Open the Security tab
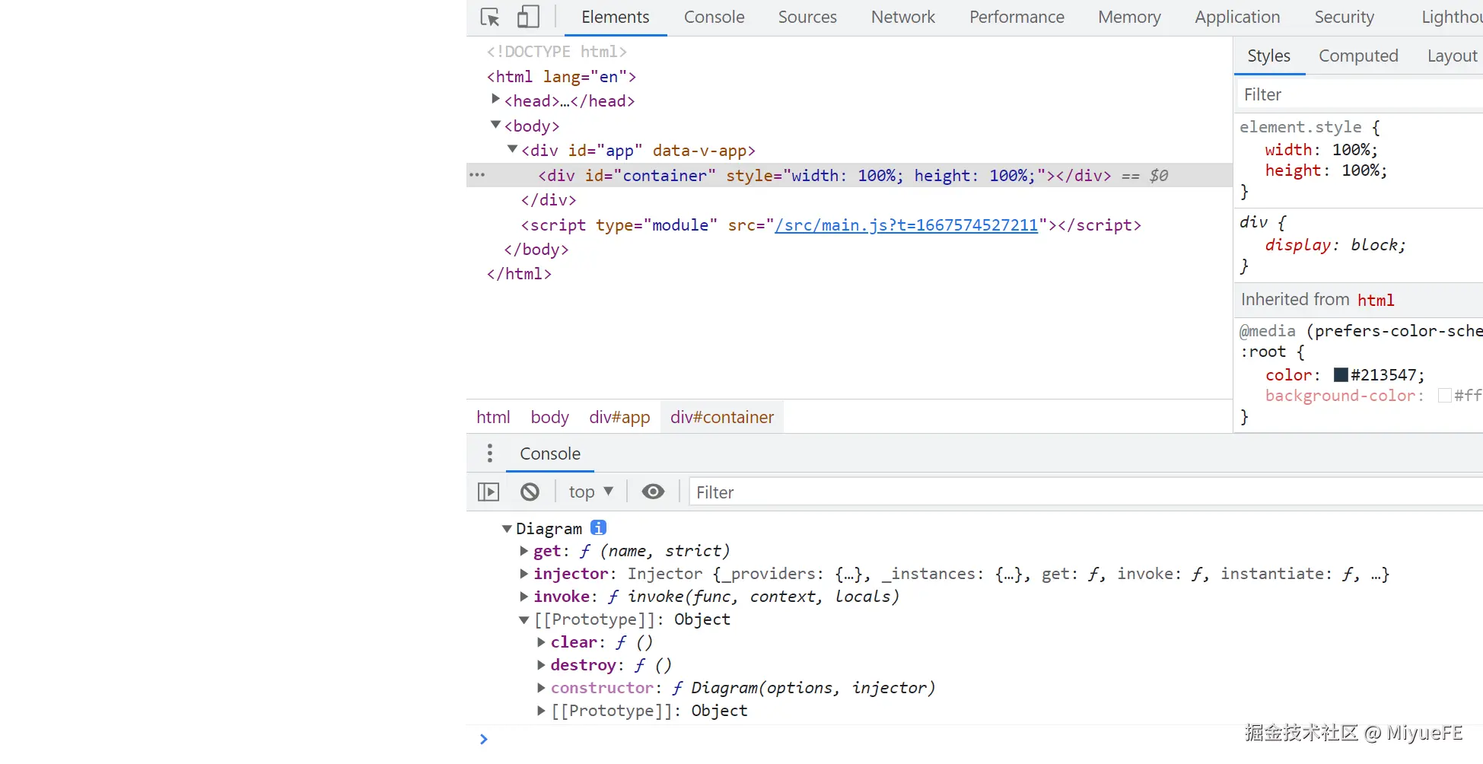1483x764 pixels. (1345, 17)
